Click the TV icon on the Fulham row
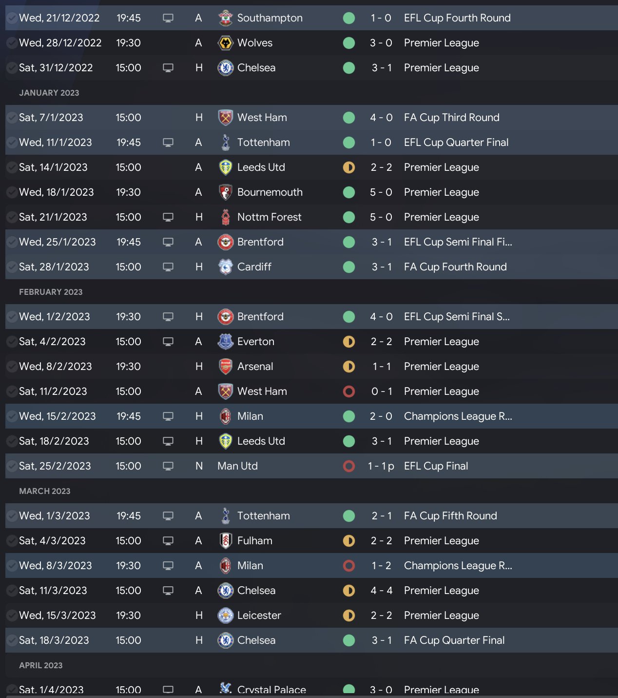Screen dimensions: 618x698 coord(168,541)
